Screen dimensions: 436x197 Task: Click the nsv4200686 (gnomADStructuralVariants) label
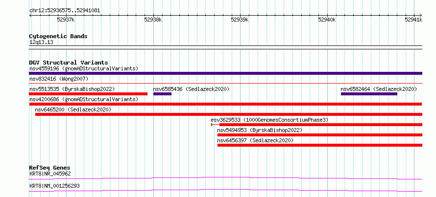pos(84,99)
